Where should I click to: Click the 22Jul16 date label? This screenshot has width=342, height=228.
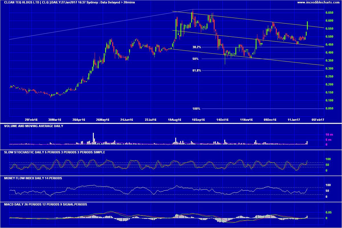coord(151,120)
